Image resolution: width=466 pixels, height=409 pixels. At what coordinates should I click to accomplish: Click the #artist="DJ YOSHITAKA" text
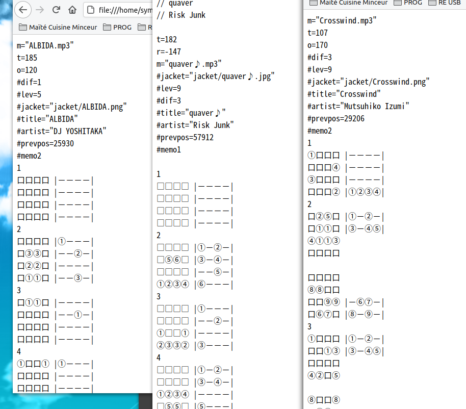coord(62,132)
